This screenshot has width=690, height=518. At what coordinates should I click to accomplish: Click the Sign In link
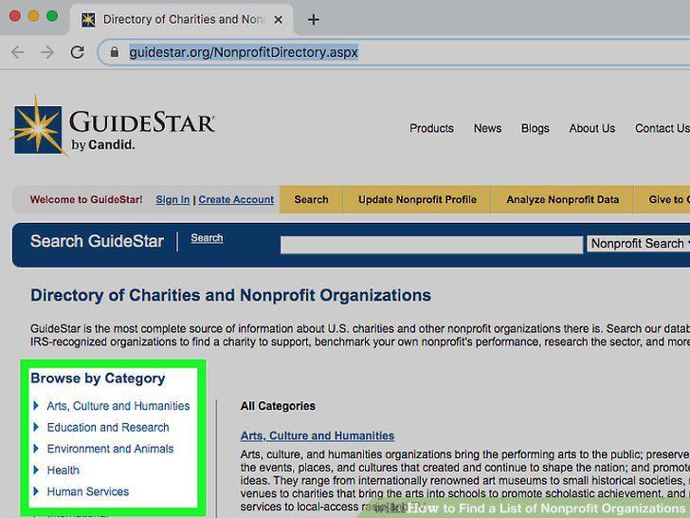click(172, 199)
